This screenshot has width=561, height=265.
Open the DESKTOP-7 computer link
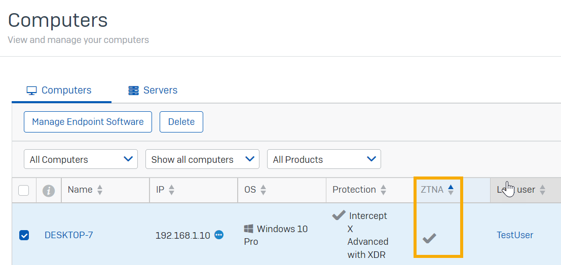pyautogui.click(x=69, y=235)
